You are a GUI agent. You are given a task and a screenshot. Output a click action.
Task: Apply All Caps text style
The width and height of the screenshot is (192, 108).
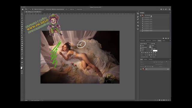click(x=146, y=53)
